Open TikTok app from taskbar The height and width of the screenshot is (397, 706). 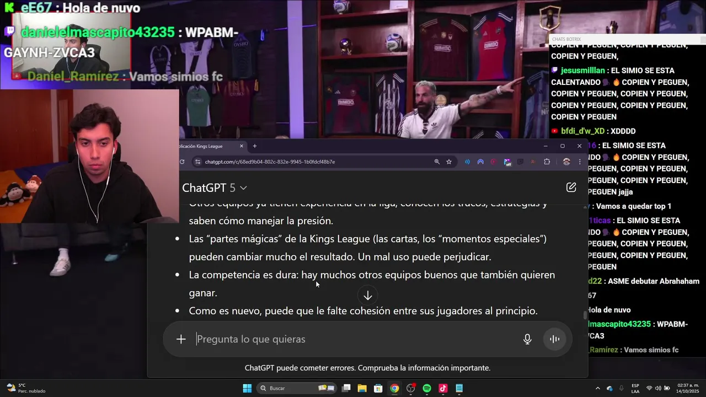(443, 388)
